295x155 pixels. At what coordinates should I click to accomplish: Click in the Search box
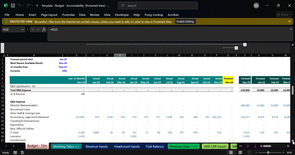click(158, 6)
